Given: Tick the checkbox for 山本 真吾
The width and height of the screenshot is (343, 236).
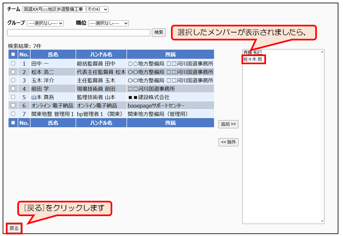Looking at the screenshot, I should (13, 97).
